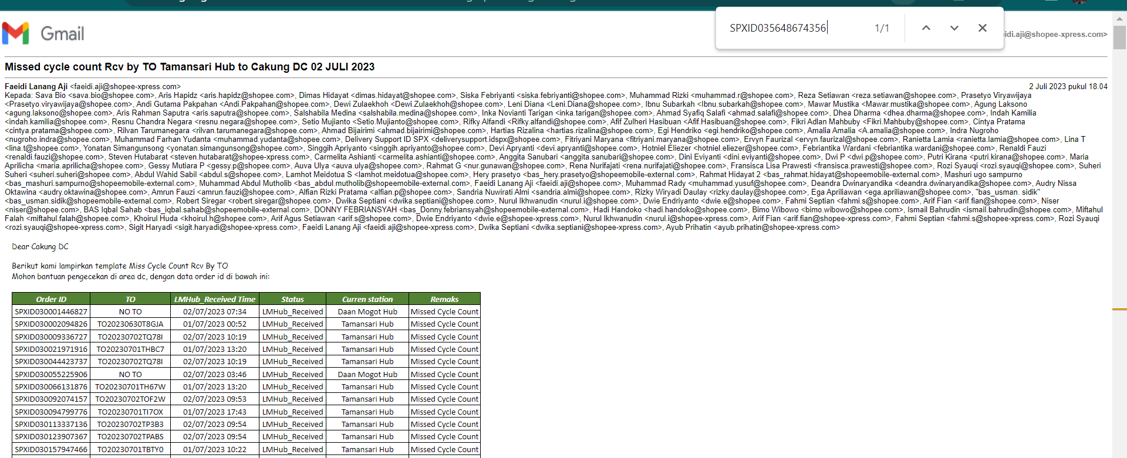Click time cell 01/07/2023 10:22
This screenshot has width=1127, height=458.
click(215, 450)
